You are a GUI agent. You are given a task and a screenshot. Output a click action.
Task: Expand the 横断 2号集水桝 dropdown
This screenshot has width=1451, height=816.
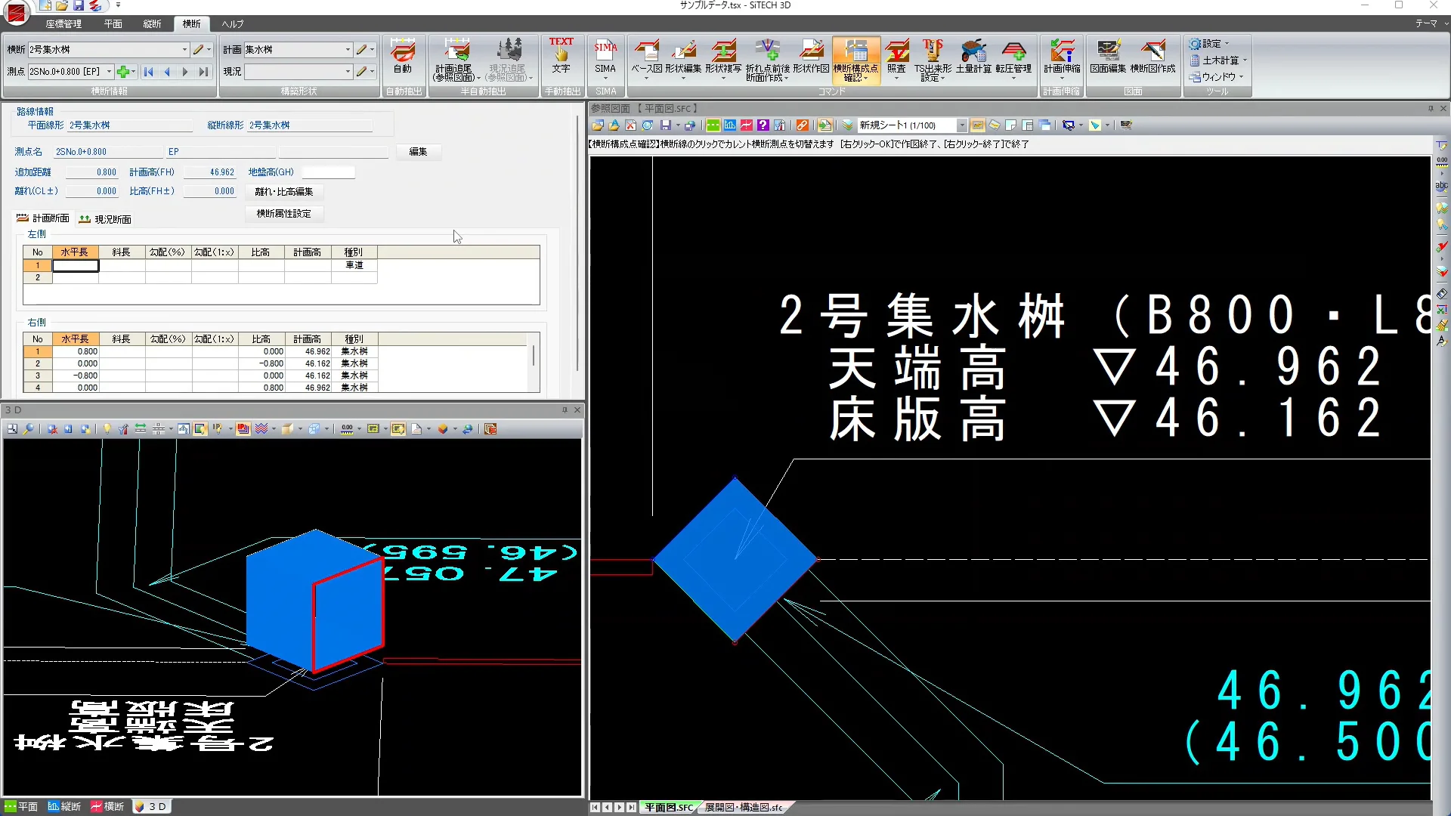point(184,50)
